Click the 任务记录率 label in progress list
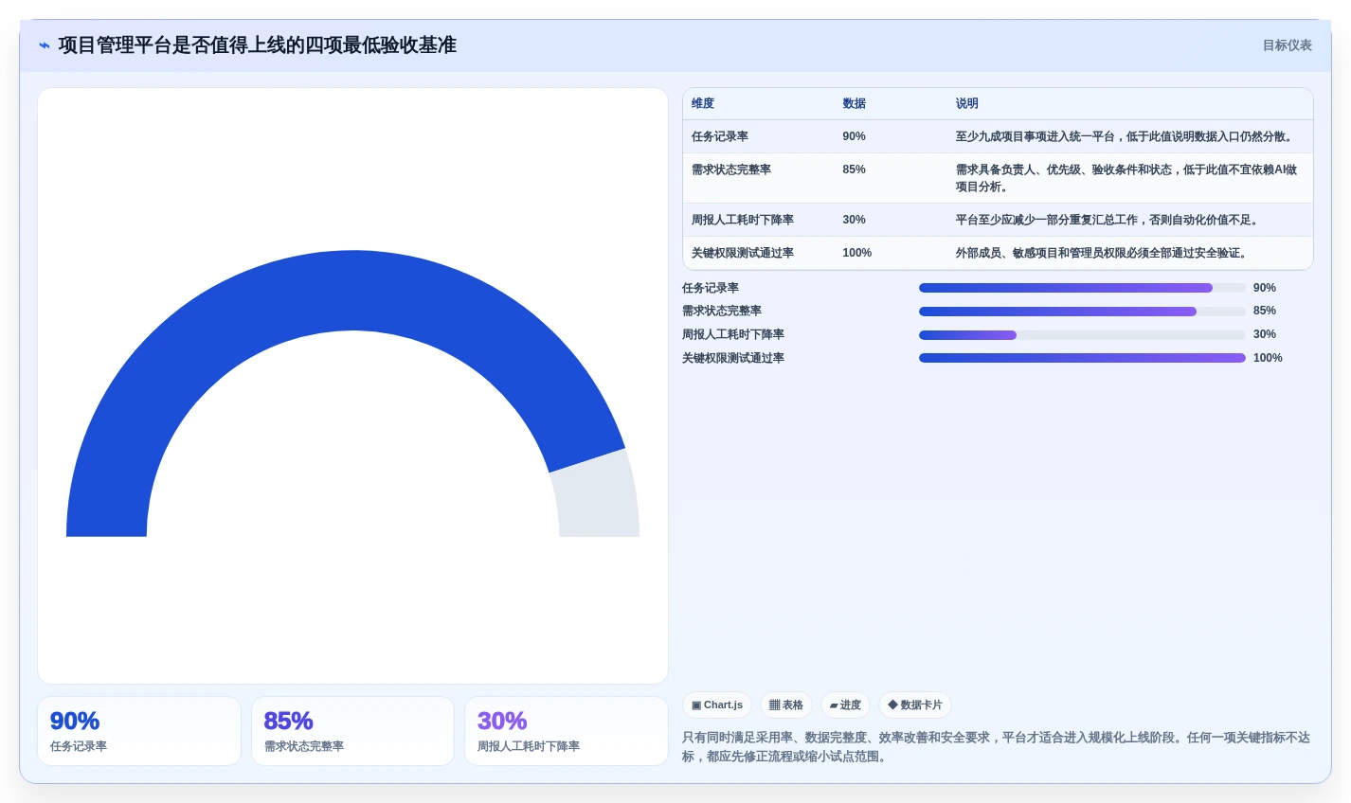1351x803 pixels. [711, 288]
